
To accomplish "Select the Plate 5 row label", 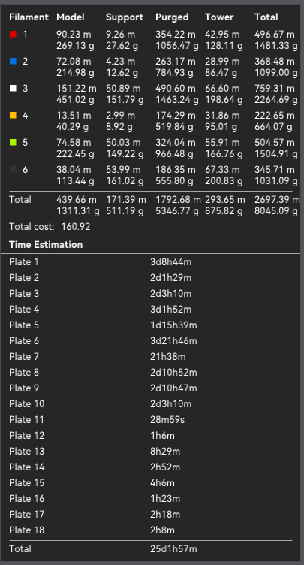I will 24,325.
